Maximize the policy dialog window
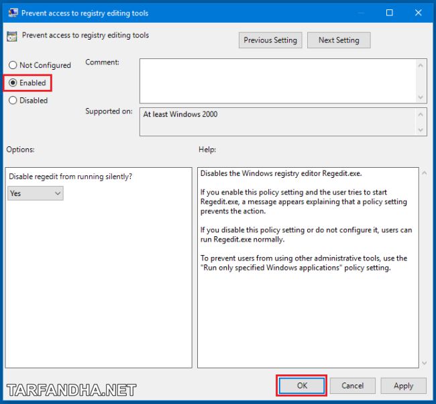The width and height of the screenshot is (436, 404). click(390, 13)
